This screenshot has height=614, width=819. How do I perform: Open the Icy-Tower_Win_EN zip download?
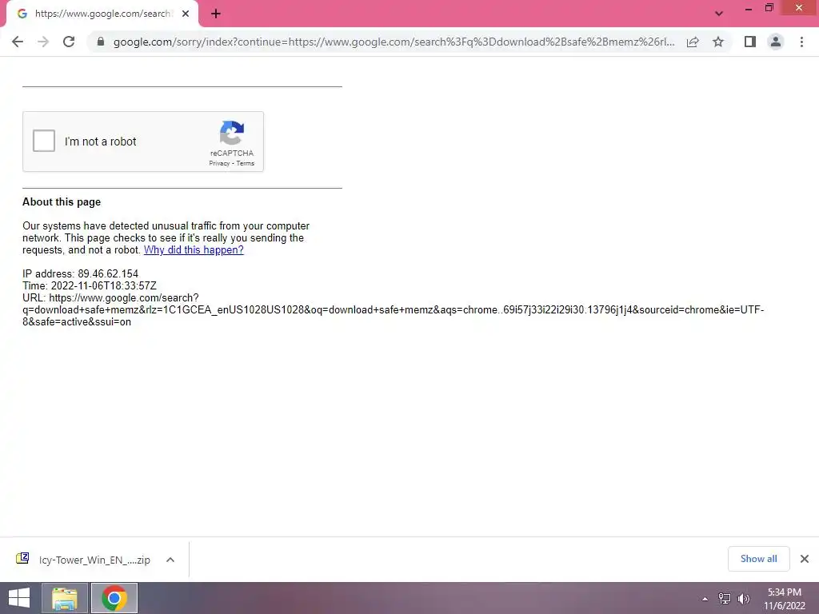pyautogui.click(x=94, y=560)
